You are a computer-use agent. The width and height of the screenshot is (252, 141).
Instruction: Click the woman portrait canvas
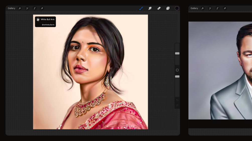tap(91, 72)
